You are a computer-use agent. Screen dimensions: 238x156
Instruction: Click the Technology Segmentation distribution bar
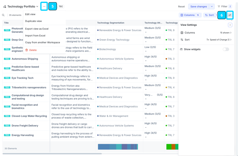[x=118, y=147]
